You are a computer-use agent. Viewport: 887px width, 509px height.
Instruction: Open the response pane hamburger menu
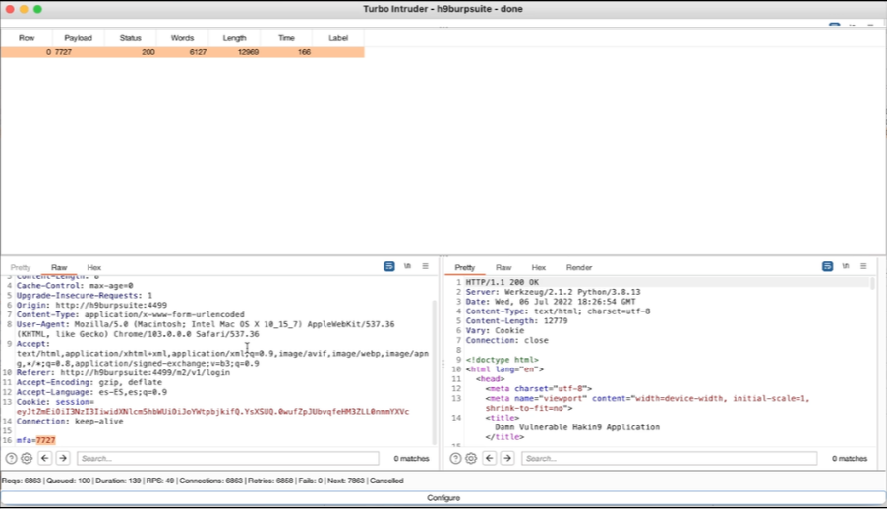click(863, 266)
